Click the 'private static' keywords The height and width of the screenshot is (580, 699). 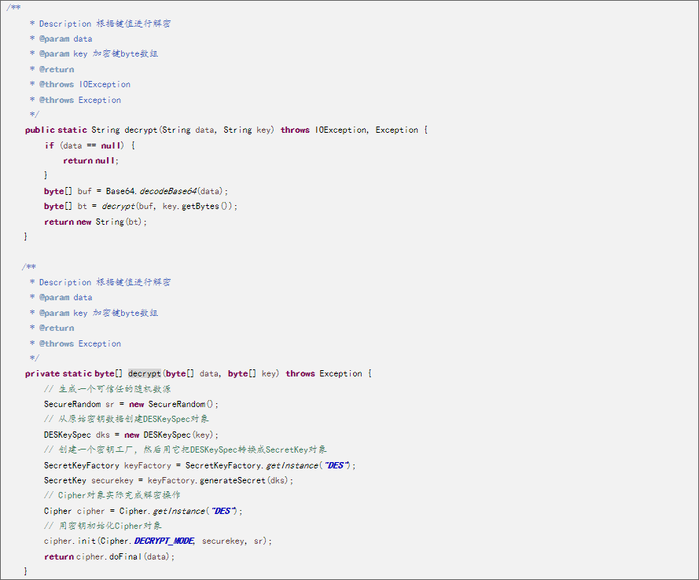(58, 374)
